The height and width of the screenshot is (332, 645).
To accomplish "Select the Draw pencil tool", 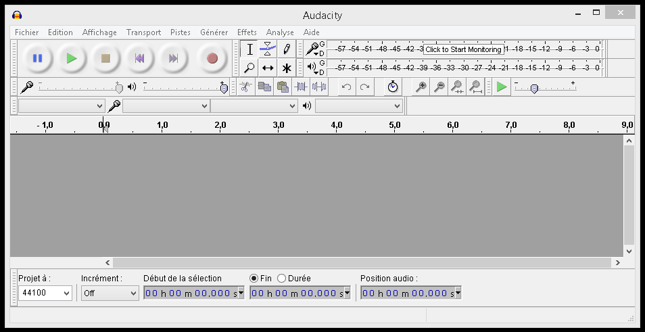I will click(286, 49).
